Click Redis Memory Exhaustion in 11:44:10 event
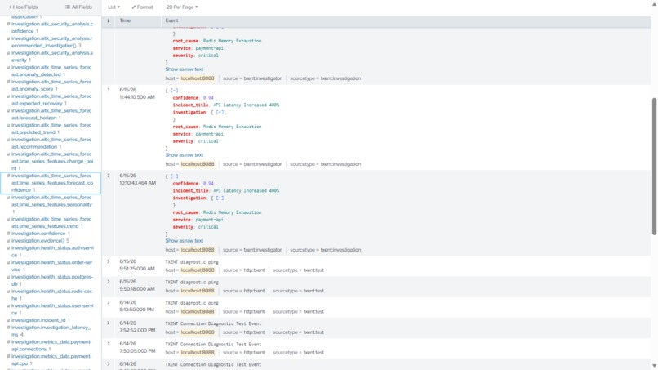Viewport: 658px width, 370px height. click(x=232, y=127)
